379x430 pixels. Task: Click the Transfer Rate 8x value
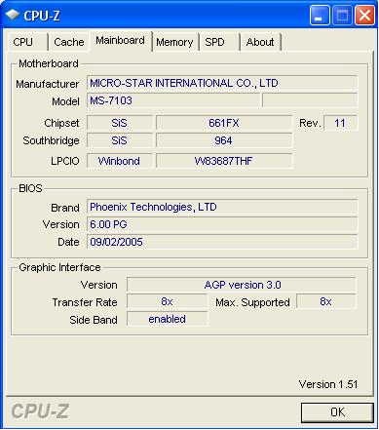tap(167, 302)
